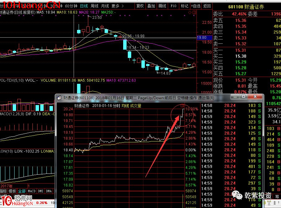Toggle the 均线 average line display
Screen dimensions: 281x208
point(125,106)
